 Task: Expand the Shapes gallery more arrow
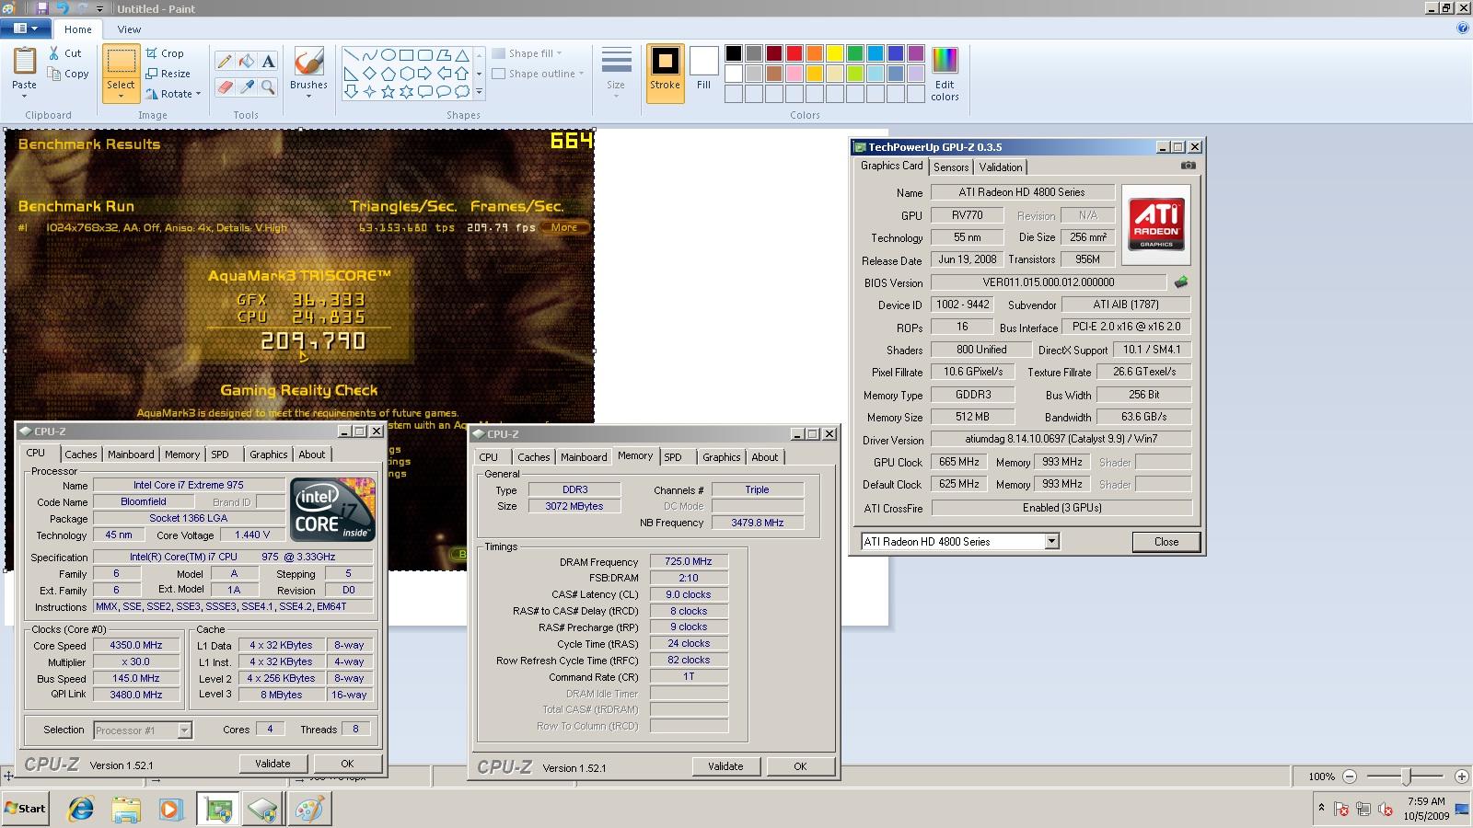(479, 92)
